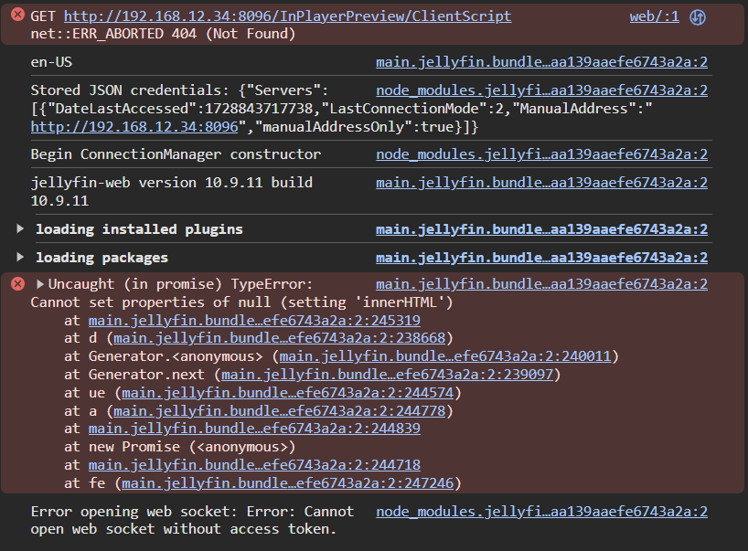Open the source link beside the en-US message
Image resolution: width=748 pixels, height=551 pixels.
pos(541,62)
